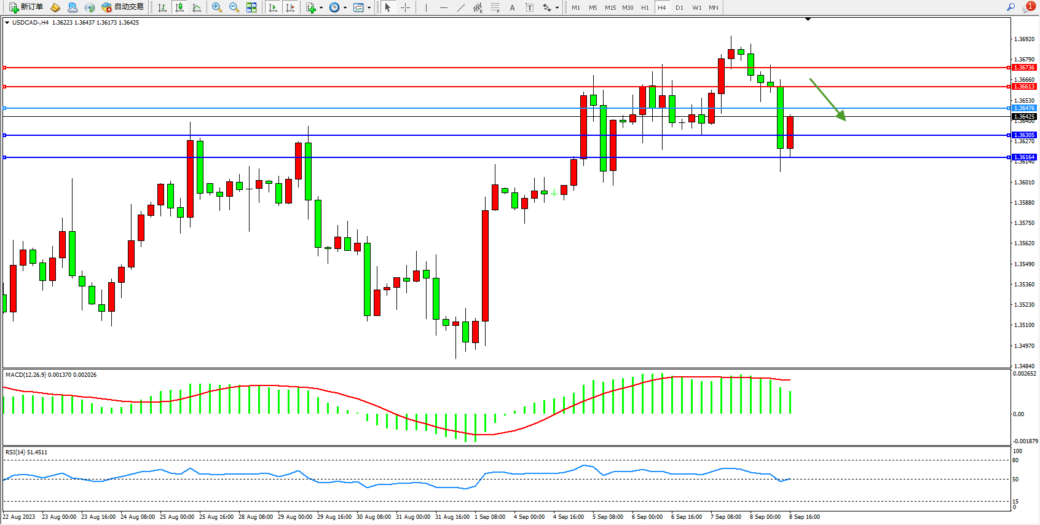Image resolution: width=1040 pixels, height=525 pixels.
Task: Expand the chart templates dropdown
Action: click(x=369, y=8)
